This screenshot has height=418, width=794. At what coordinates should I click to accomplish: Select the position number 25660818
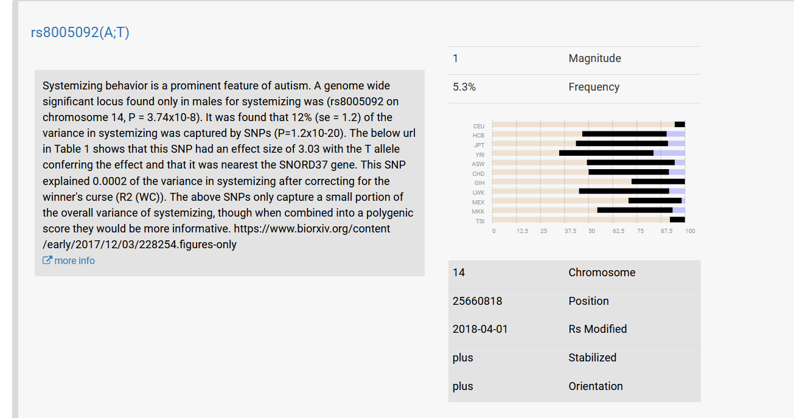tap(478, 301)
